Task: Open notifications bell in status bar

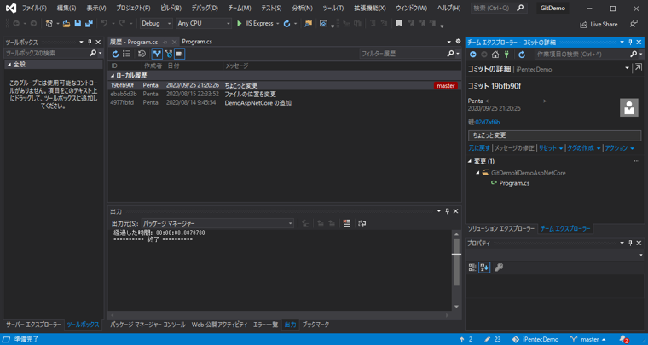Action: coord(623,339)
